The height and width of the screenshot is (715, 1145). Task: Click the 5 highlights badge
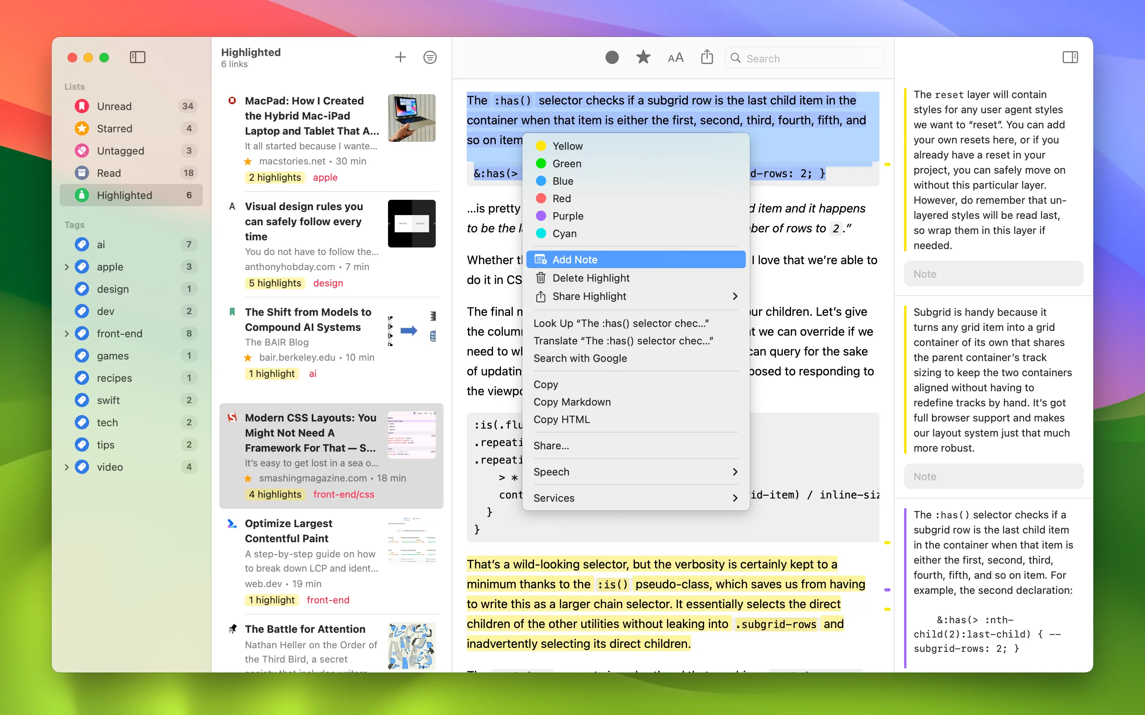[275, 283]
